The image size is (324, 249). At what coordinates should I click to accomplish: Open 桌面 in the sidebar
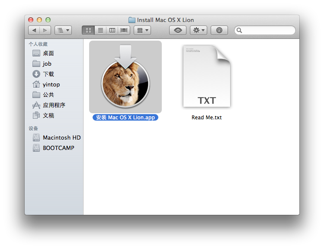[48, 53]
